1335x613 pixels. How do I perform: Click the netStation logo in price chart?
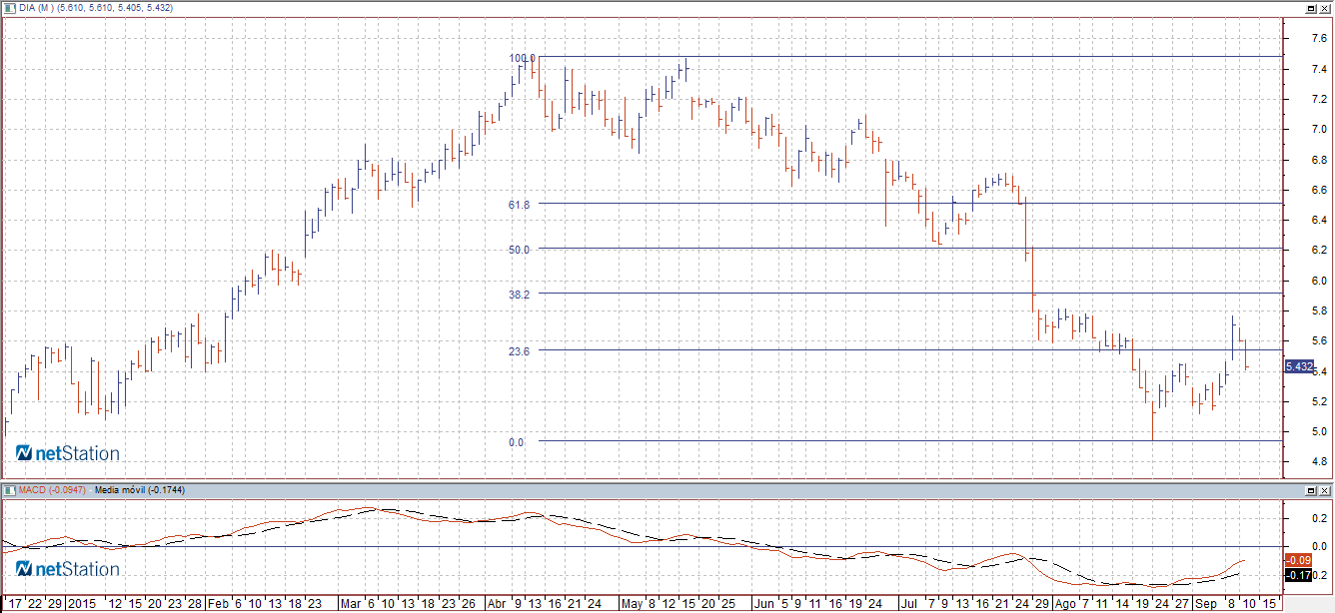(x=67, y=454)
